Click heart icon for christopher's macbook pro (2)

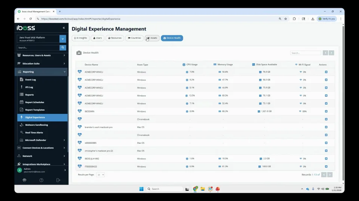point(80,151)
